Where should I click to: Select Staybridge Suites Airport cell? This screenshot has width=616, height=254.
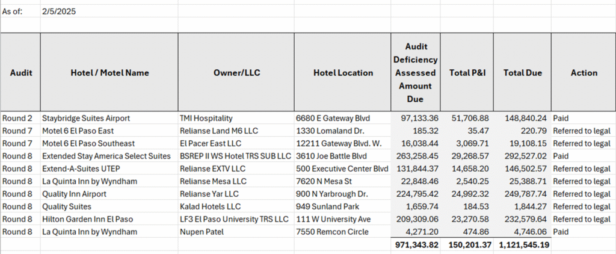pyautogui.click(x=109, y=118)
